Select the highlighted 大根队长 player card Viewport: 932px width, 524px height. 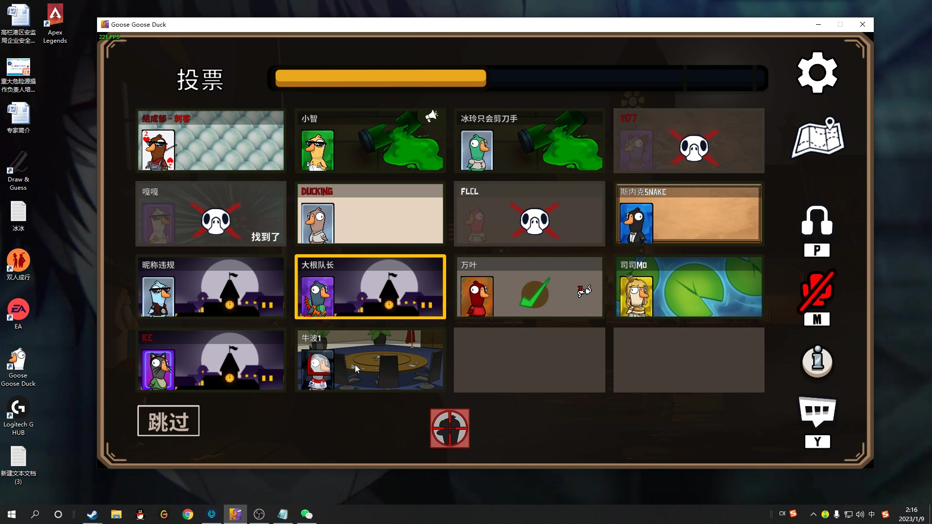(370, 287)
